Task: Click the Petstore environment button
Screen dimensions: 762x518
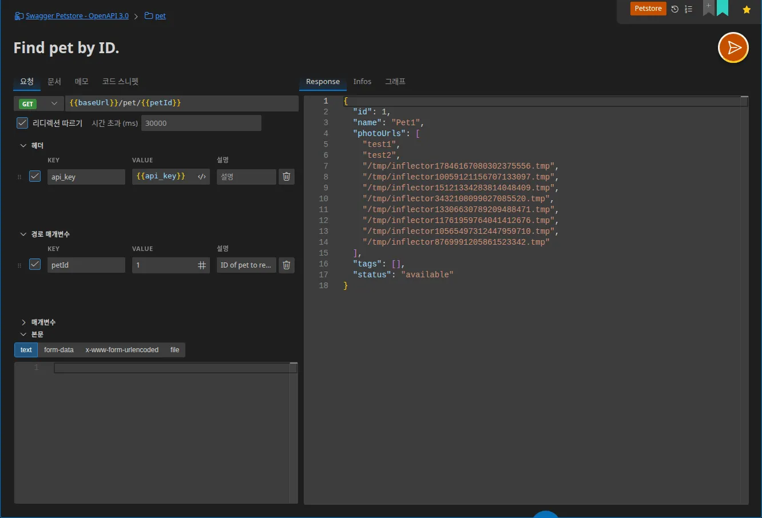Action: [648, 9]
